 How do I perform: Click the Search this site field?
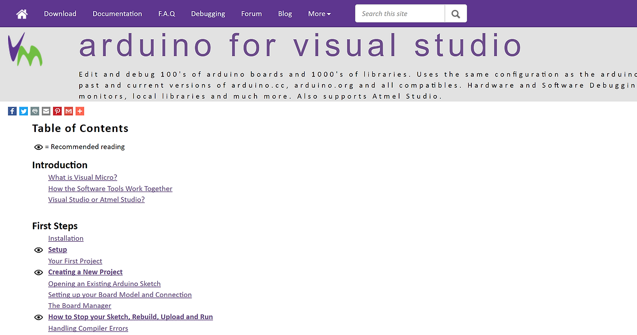click(400, 14)
